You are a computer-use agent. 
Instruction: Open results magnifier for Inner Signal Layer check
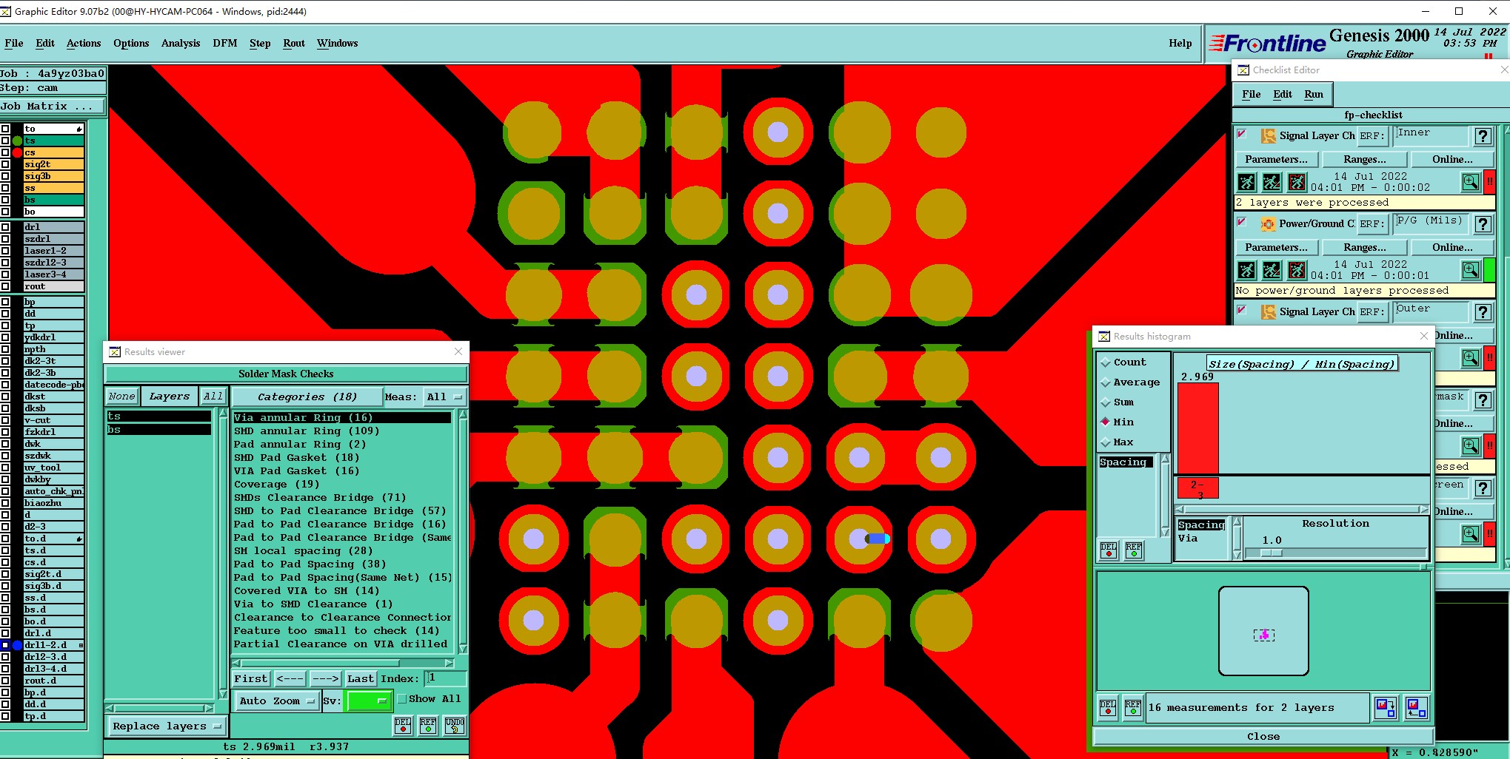click(x=1471, y=182)
